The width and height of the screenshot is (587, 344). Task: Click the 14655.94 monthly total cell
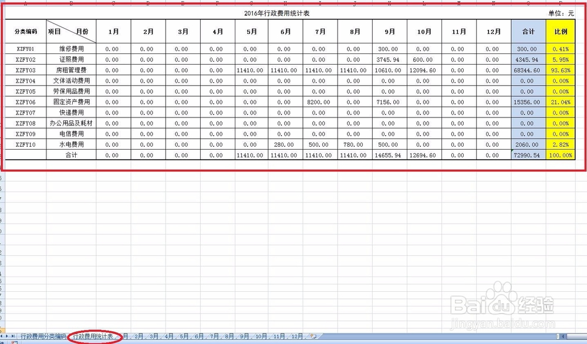pyautogui.click(x=389, y=155)
